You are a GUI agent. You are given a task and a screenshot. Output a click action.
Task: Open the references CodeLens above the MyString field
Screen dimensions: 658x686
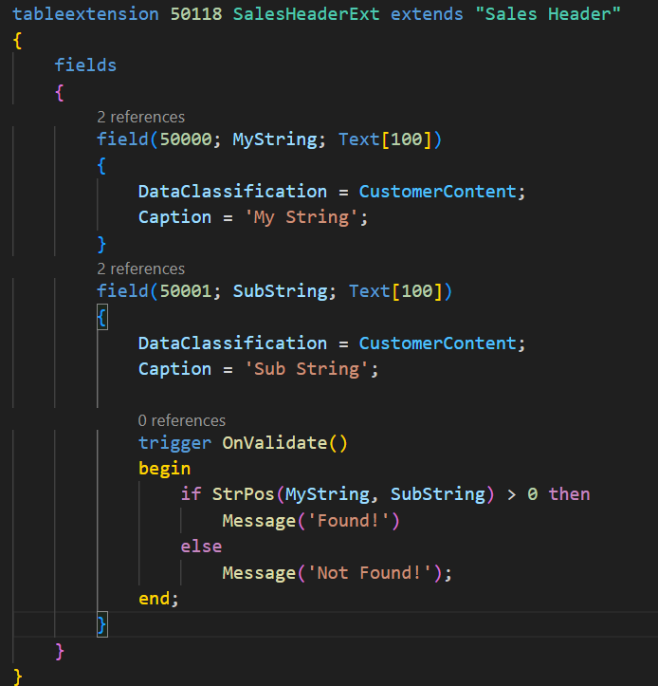pos(140,117)
